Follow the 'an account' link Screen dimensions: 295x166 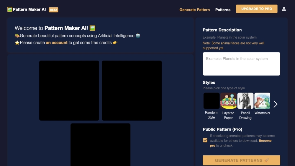point(57,43)
